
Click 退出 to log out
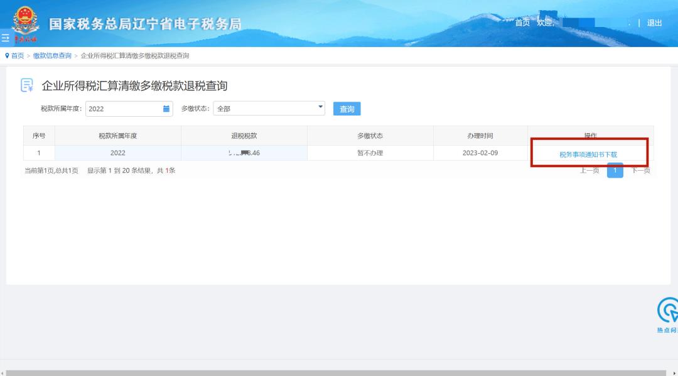tap(655, 23)
